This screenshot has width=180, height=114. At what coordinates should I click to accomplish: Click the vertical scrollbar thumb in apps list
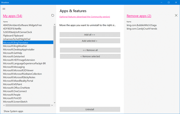point(55,42)
